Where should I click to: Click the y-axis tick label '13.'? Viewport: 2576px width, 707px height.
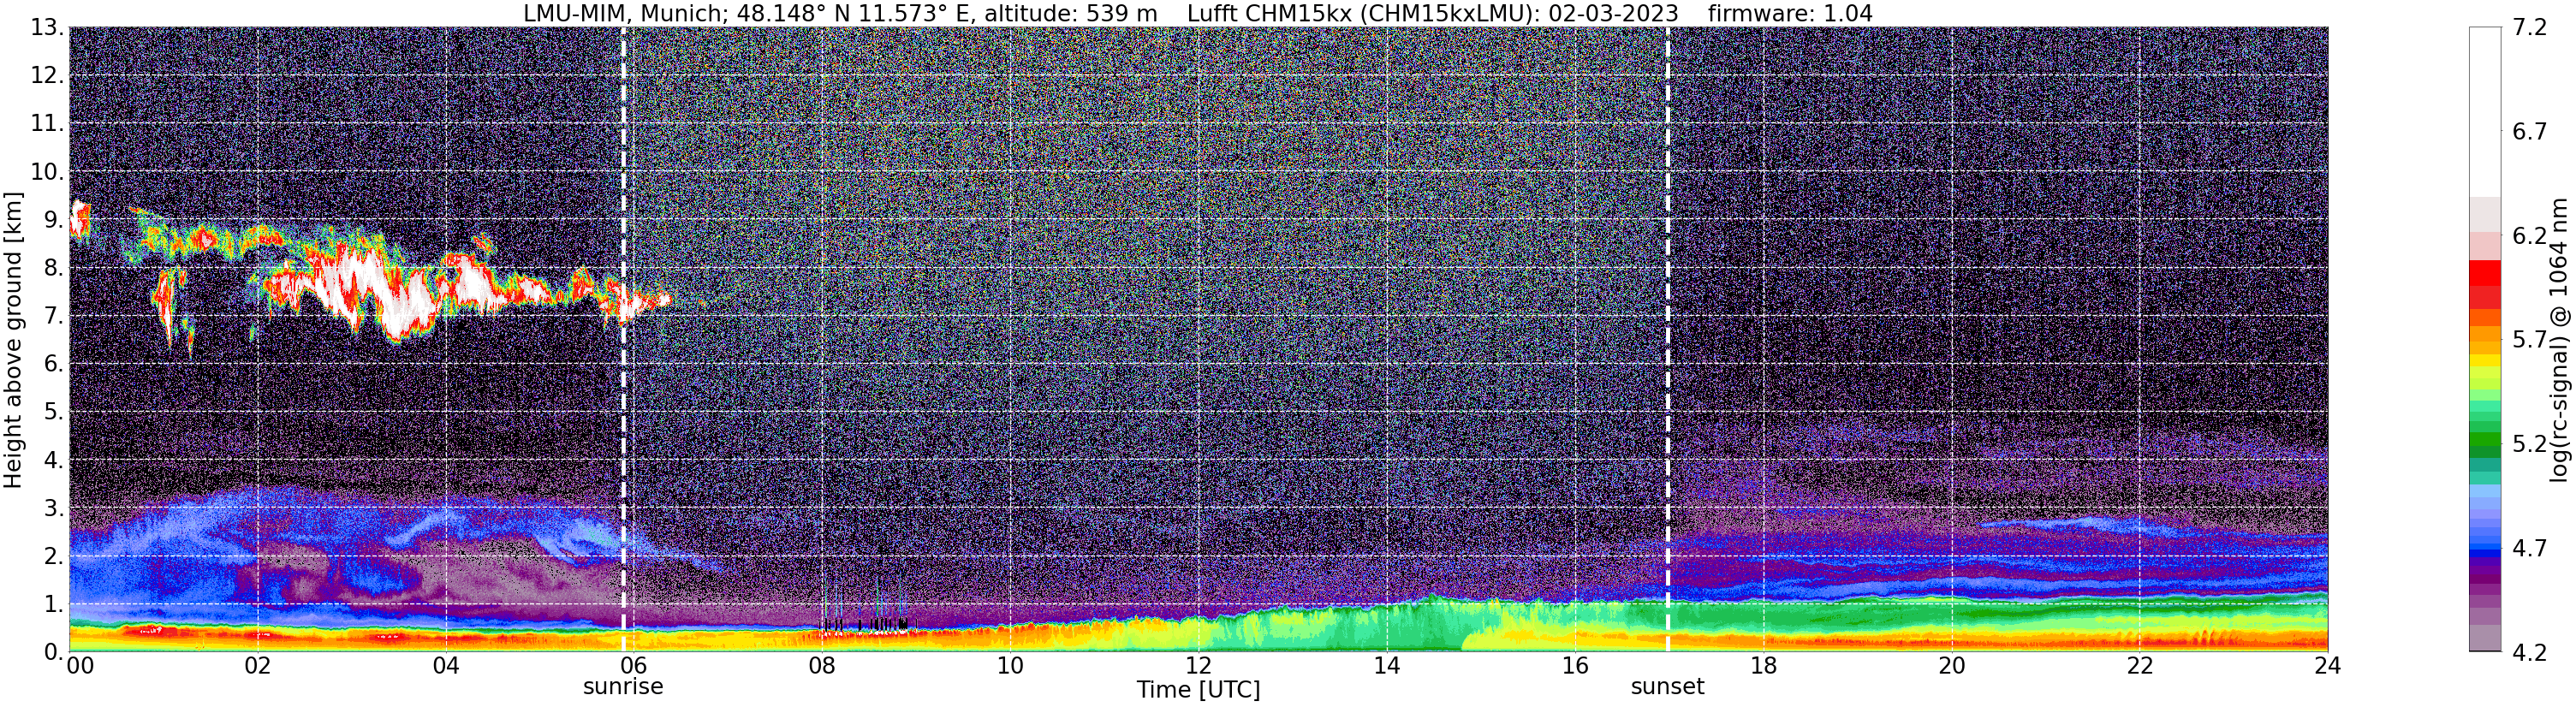click(x=48, y=27)
